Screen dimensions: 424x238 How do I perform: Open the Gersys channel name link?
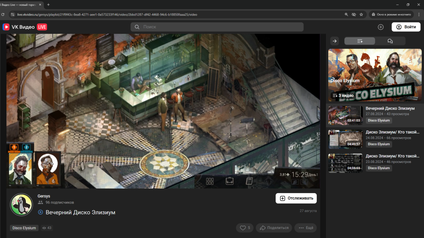[44, 196]
